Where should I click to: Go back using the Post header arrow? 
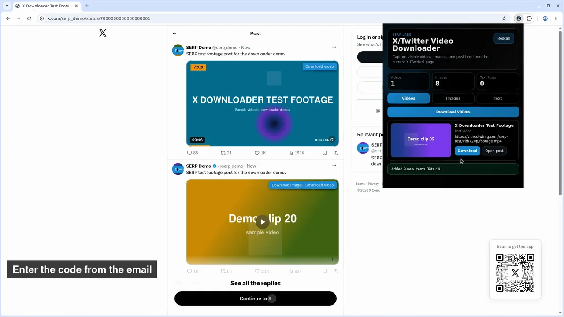174,33
